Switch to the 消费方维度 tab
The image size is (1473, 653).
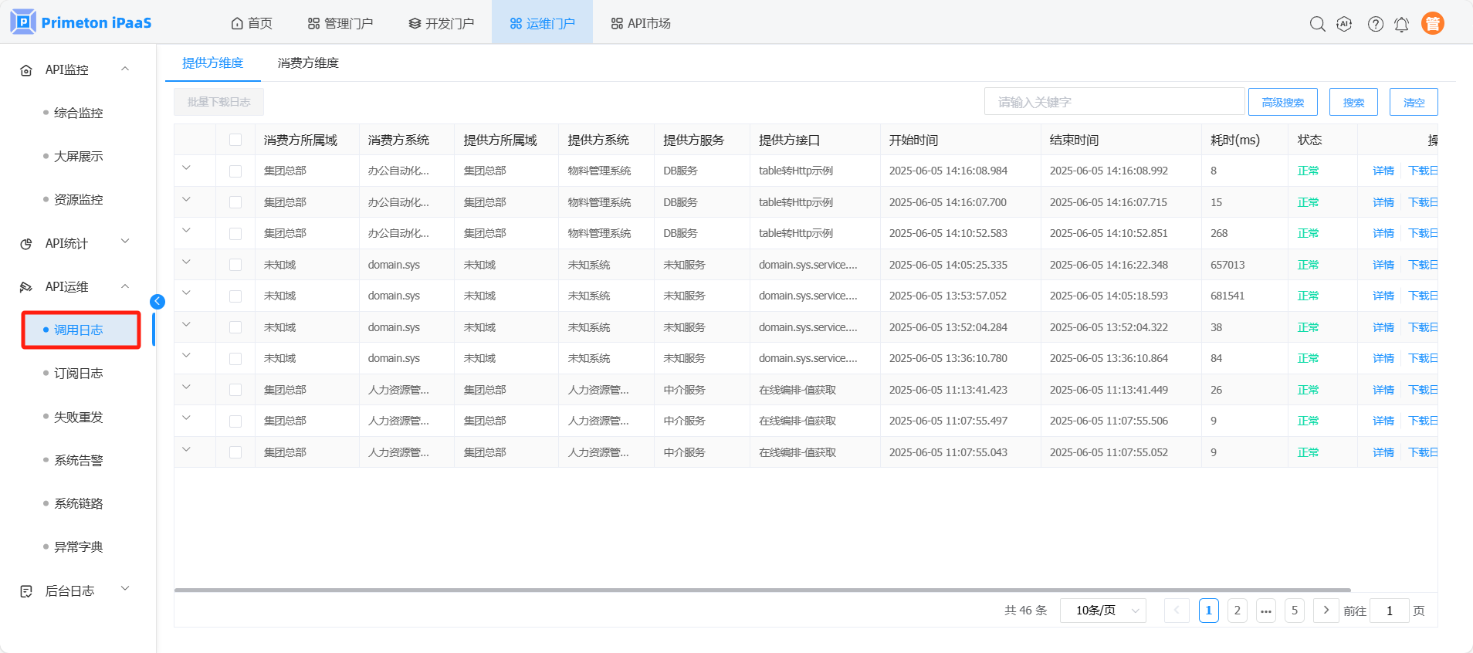[308, 63]
